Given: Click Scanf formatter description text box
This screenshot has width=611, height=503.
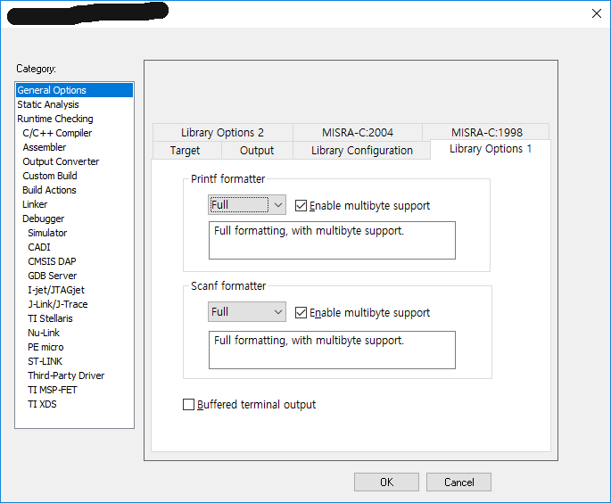Looking at the screenshot, I should [x=332, y=350].
